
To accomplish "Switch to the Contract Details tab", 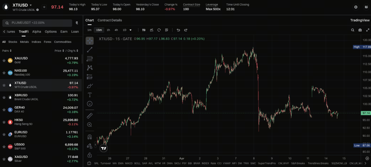I will (x=110, y=20).
